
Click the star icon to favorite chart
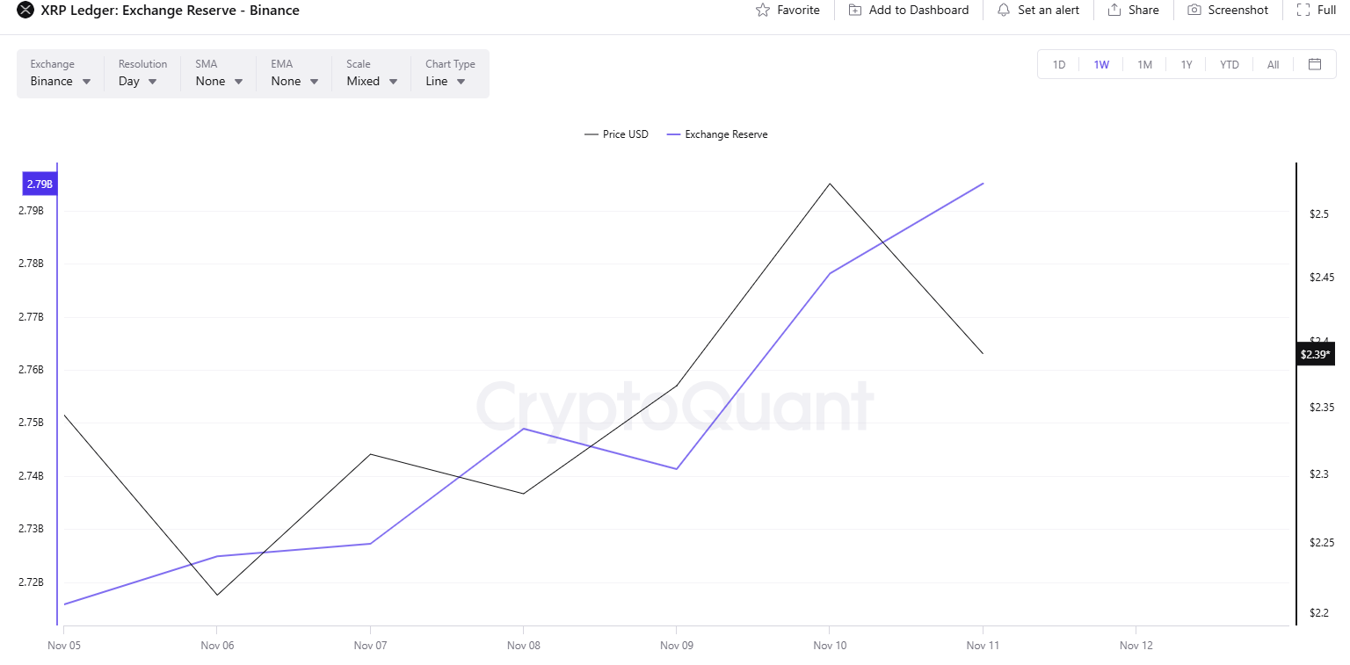[762, 10]
